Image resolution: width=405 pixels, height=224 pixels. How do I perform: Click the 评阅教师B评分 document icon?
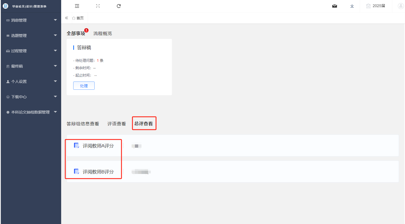[77, 171]
